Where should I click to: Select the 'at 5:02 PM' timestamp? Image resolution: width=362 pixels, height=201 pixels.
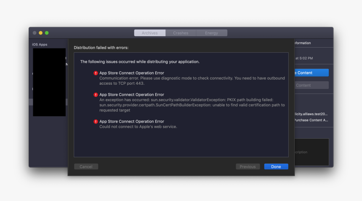(x=304, y=58)
